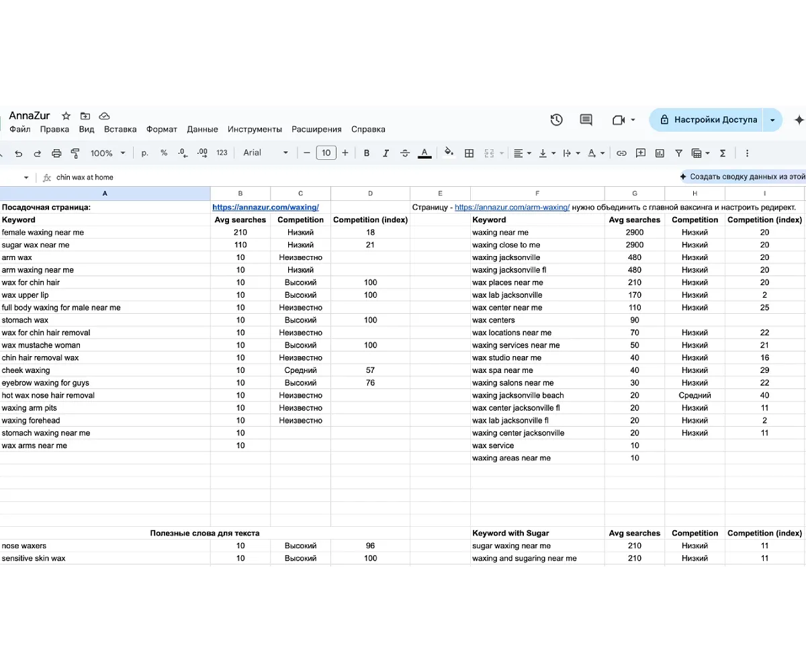806x672 pixels.
Task: Toggle bold formatting
Action: (366, 153)
